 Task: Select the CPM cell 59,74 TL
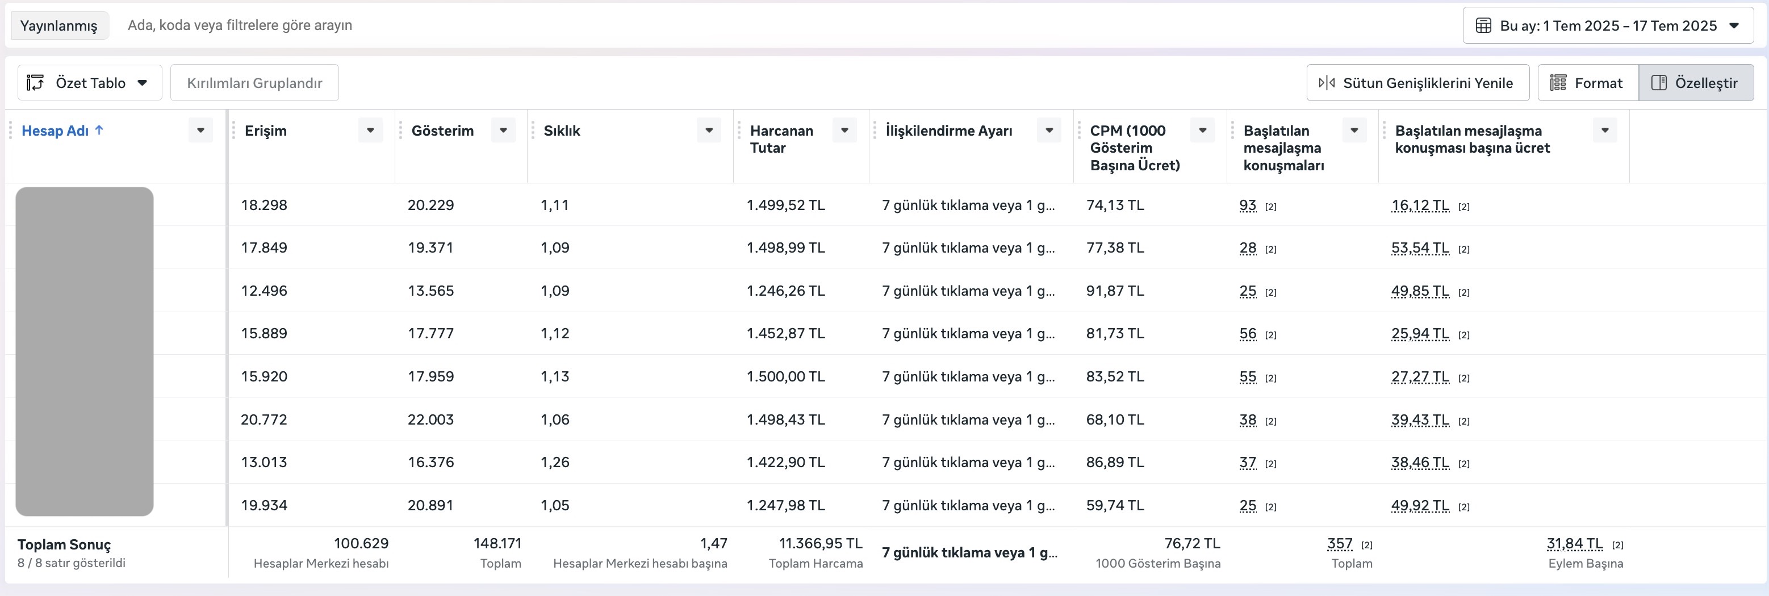(1115, 505)
